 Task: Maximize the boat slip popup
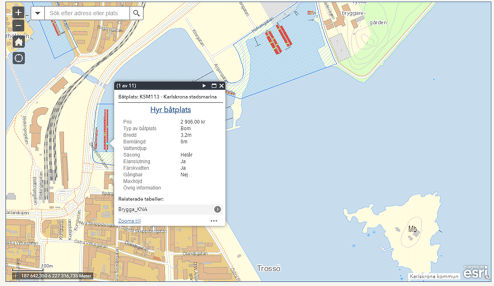(214, 86)
